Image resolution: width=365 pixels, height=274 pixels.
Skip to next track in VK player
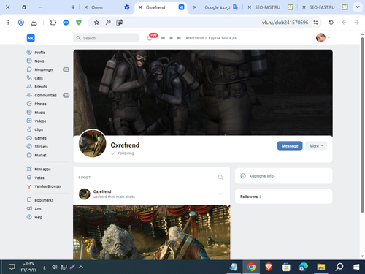[179, 38]
